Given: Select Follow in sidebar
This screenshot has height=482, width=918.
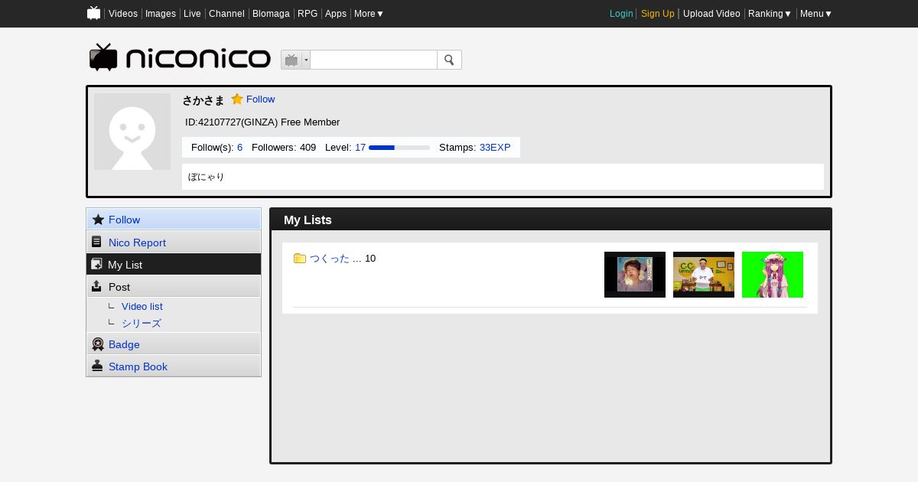Looking at the screenshot, I should (174, 220).
